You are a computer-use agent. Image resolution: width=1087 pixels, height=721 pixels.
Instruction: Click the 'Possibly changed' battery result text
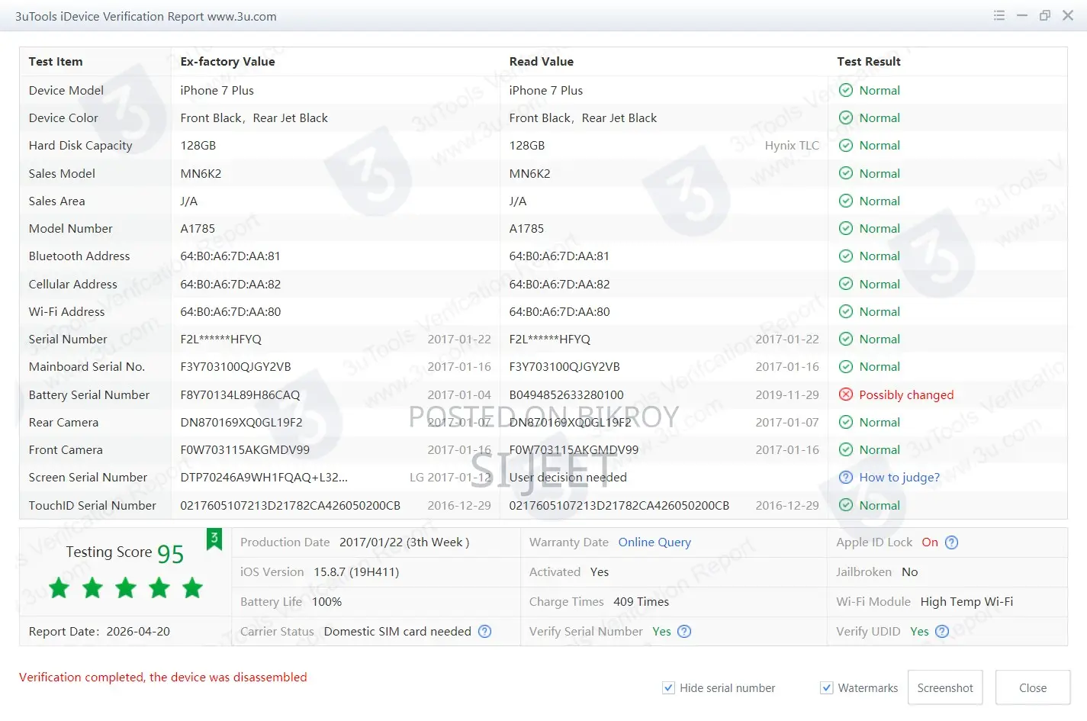(x=906, y=395)
